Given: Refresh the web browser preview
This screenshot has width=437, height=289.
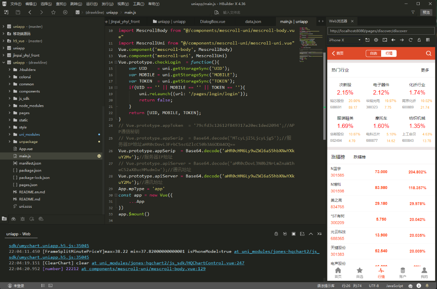Looking at the screenshot, I should (x=410, y=40).
